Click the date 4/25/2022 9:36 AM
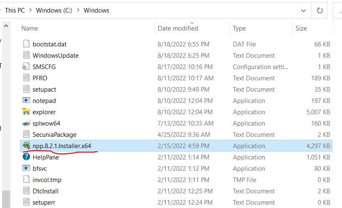The image size is (342, 208). coord(184,135)
